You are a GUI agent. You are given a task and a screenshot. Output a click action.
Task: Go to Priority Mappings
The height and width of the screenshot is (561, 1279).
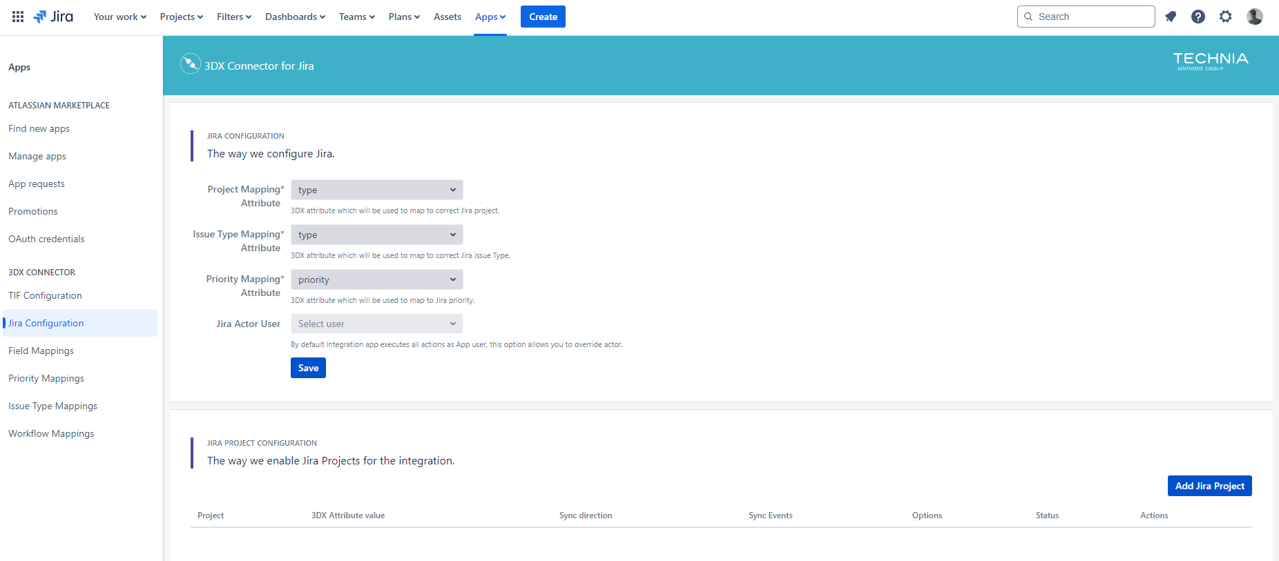(46, 378)
